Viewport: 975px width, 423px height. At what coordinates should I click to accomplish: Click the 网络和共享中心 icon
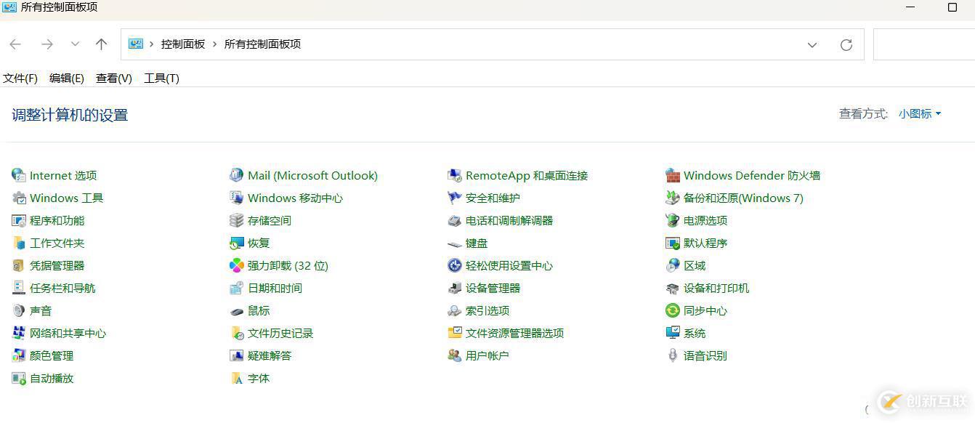[18, 333]
